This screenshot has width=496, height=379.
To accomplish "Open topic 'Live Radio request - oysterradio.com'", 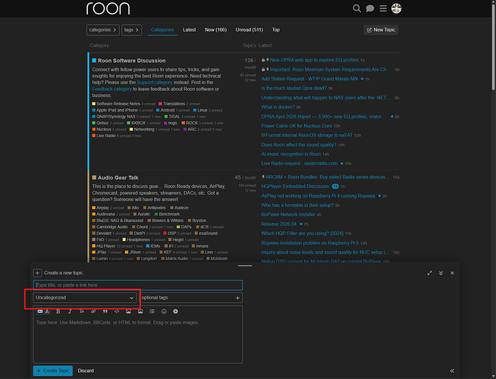I will coord(300,164).
